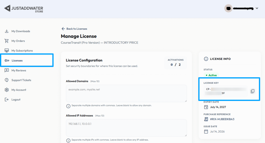Click the user avatar in the header

pyautogui.click(x=228, y=8)
